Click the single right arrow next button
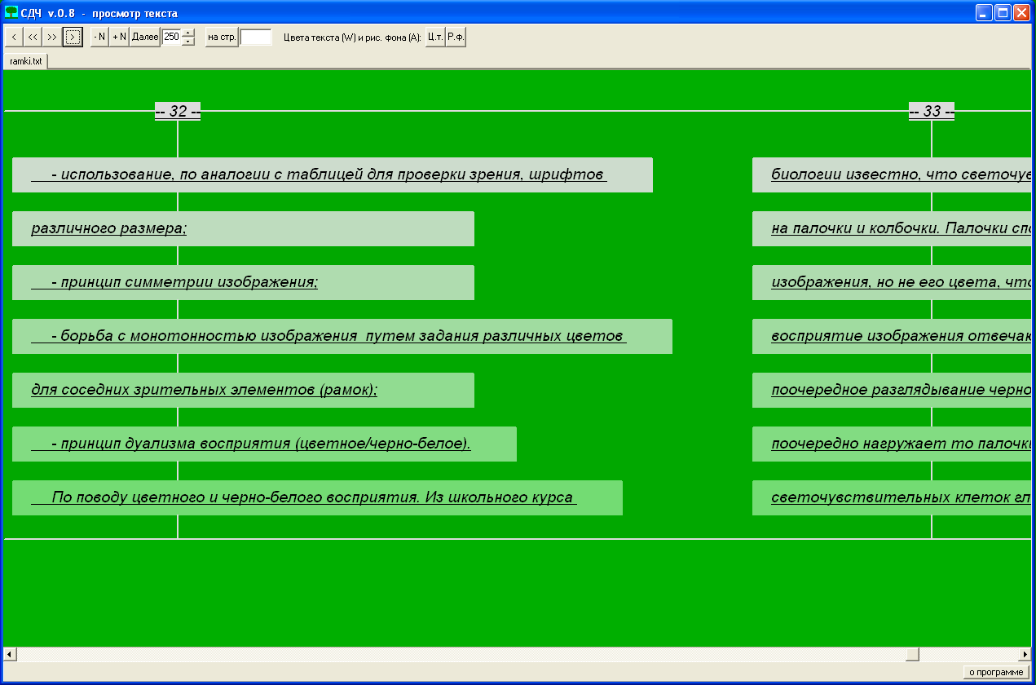The width and height of the screenshot is (1036, 685). tap(73, 37)
